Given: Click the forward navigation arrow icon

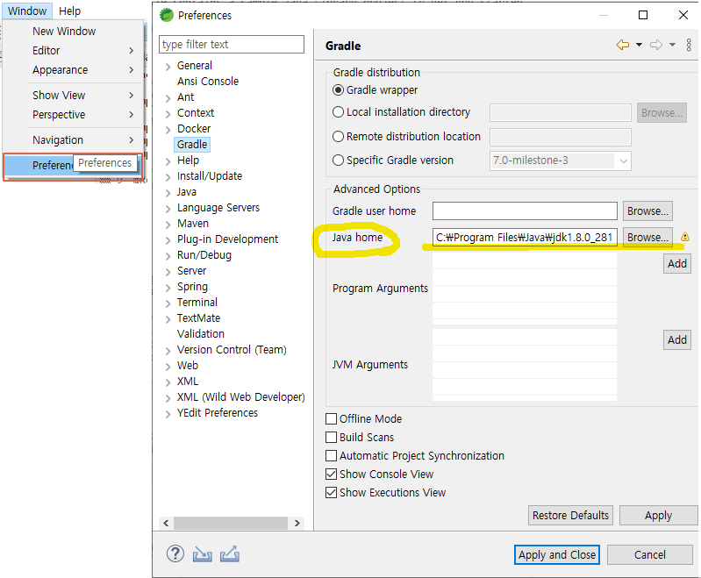Looking at the screenshot, I should pyautogui.click(x=656, y=45).
